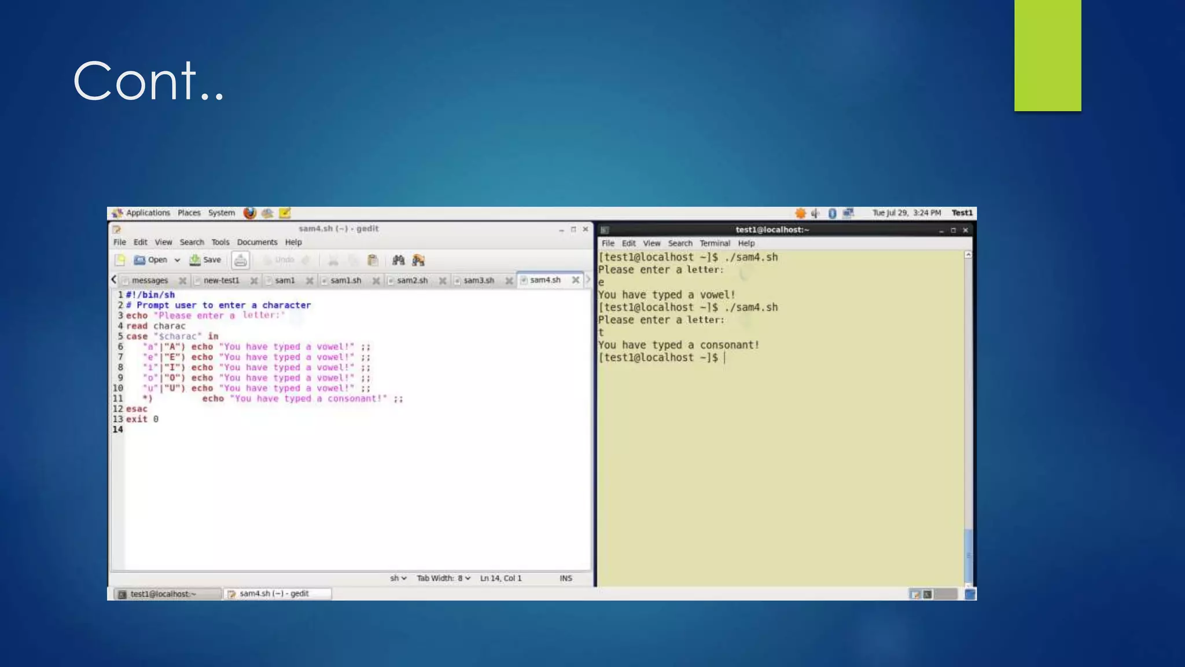
Task: Expand the Open recent files dropdown arrow
Action: 177,260
